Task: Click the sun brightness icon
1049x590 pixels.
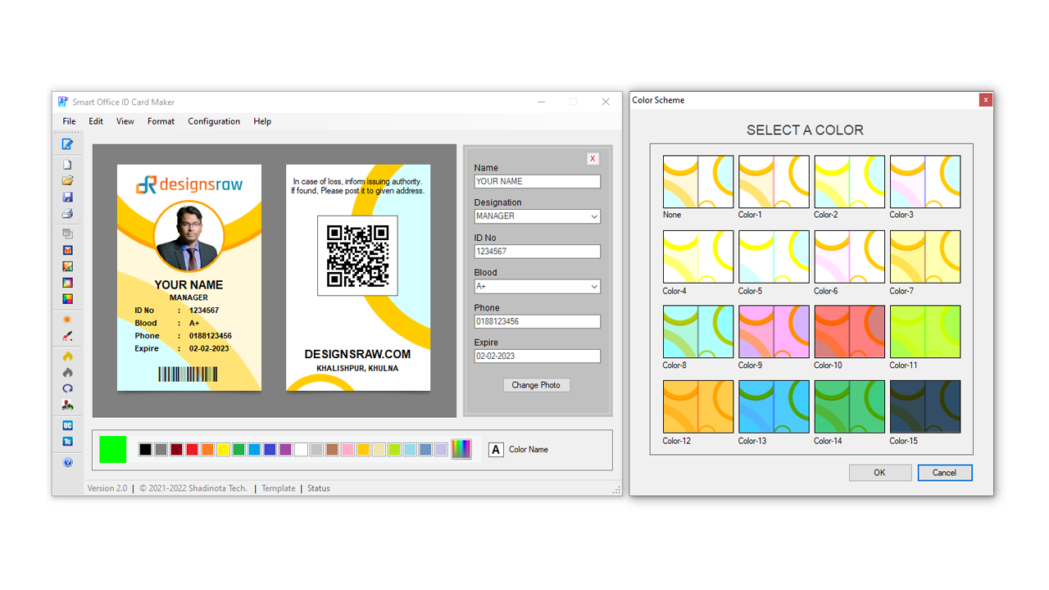Action: click(x=67, y=320)
